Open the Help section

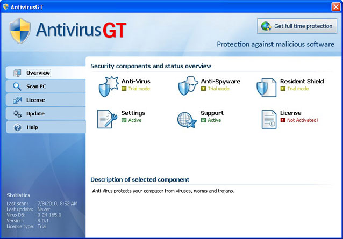click(46, 127)
